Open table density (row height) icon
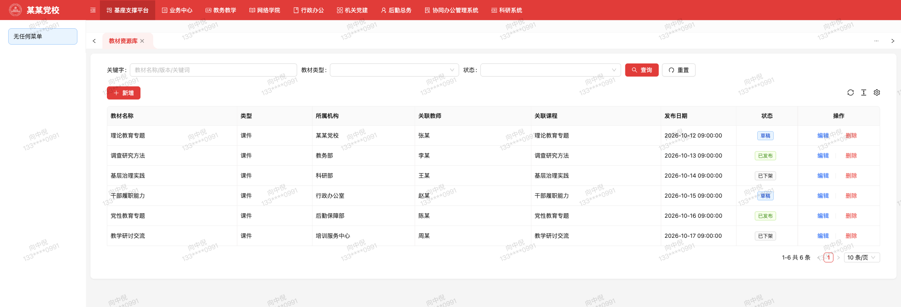Screen dimensions: 901x307 [x=864, y=93]
